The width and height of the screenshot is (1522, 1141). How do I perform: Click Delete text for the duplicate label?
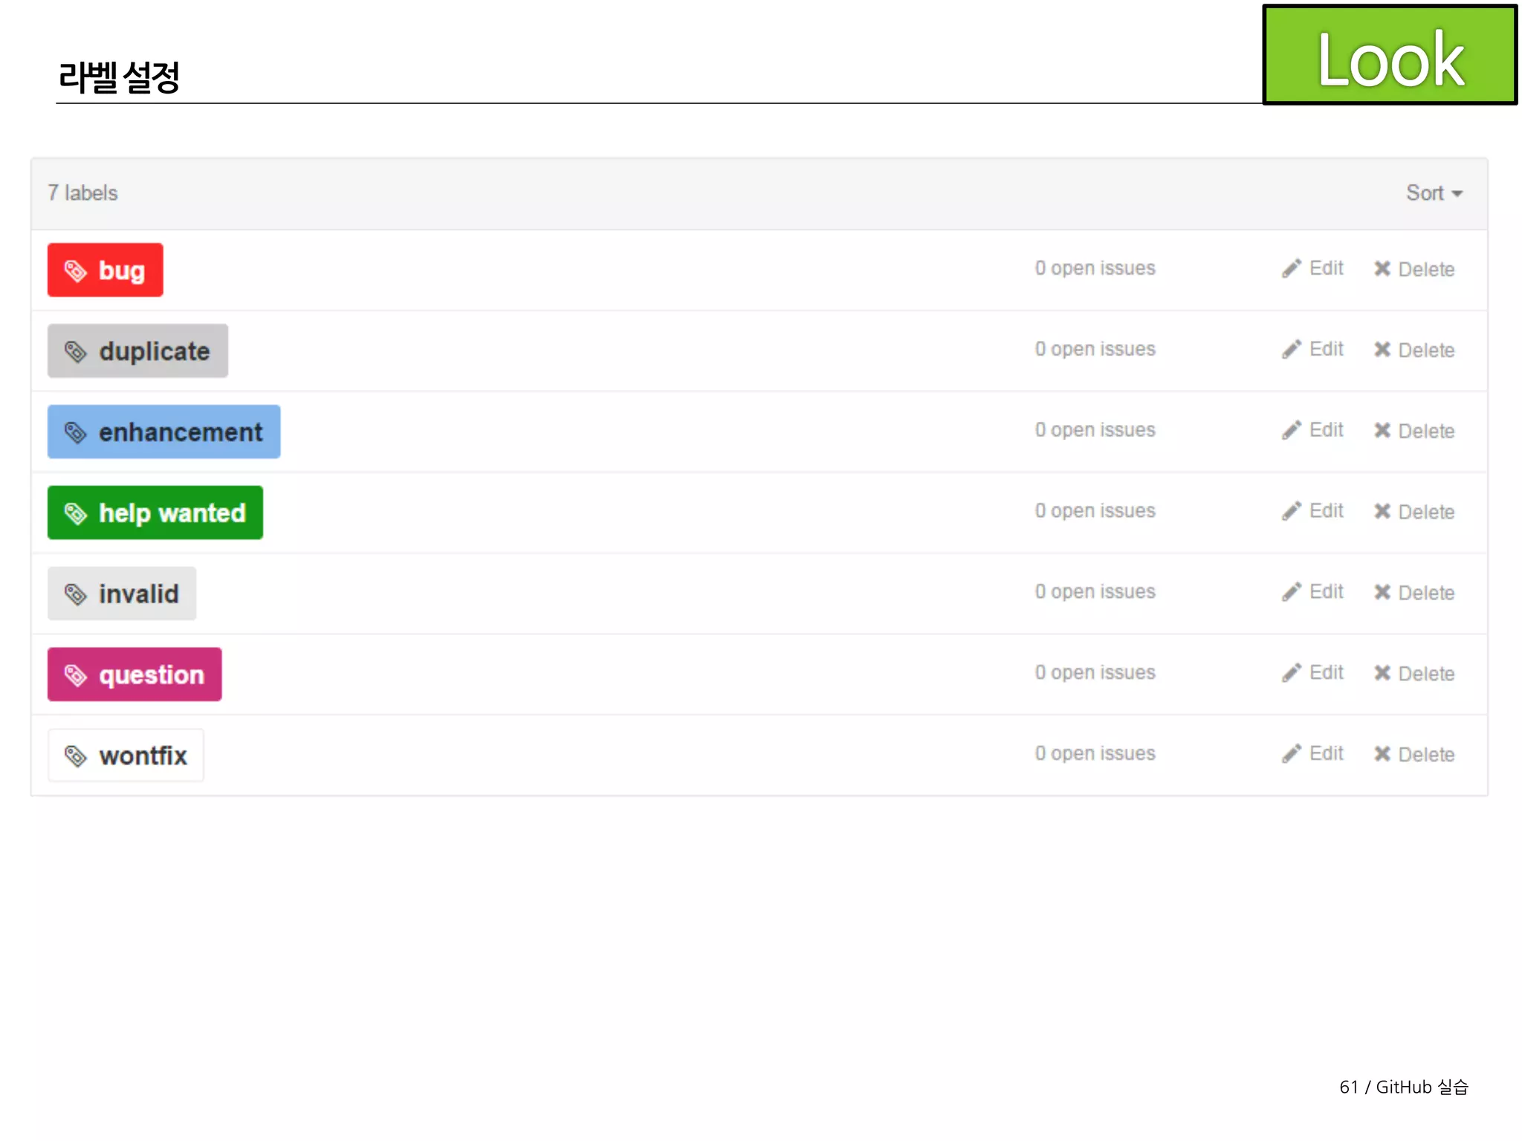click(x=1426, y=351)
